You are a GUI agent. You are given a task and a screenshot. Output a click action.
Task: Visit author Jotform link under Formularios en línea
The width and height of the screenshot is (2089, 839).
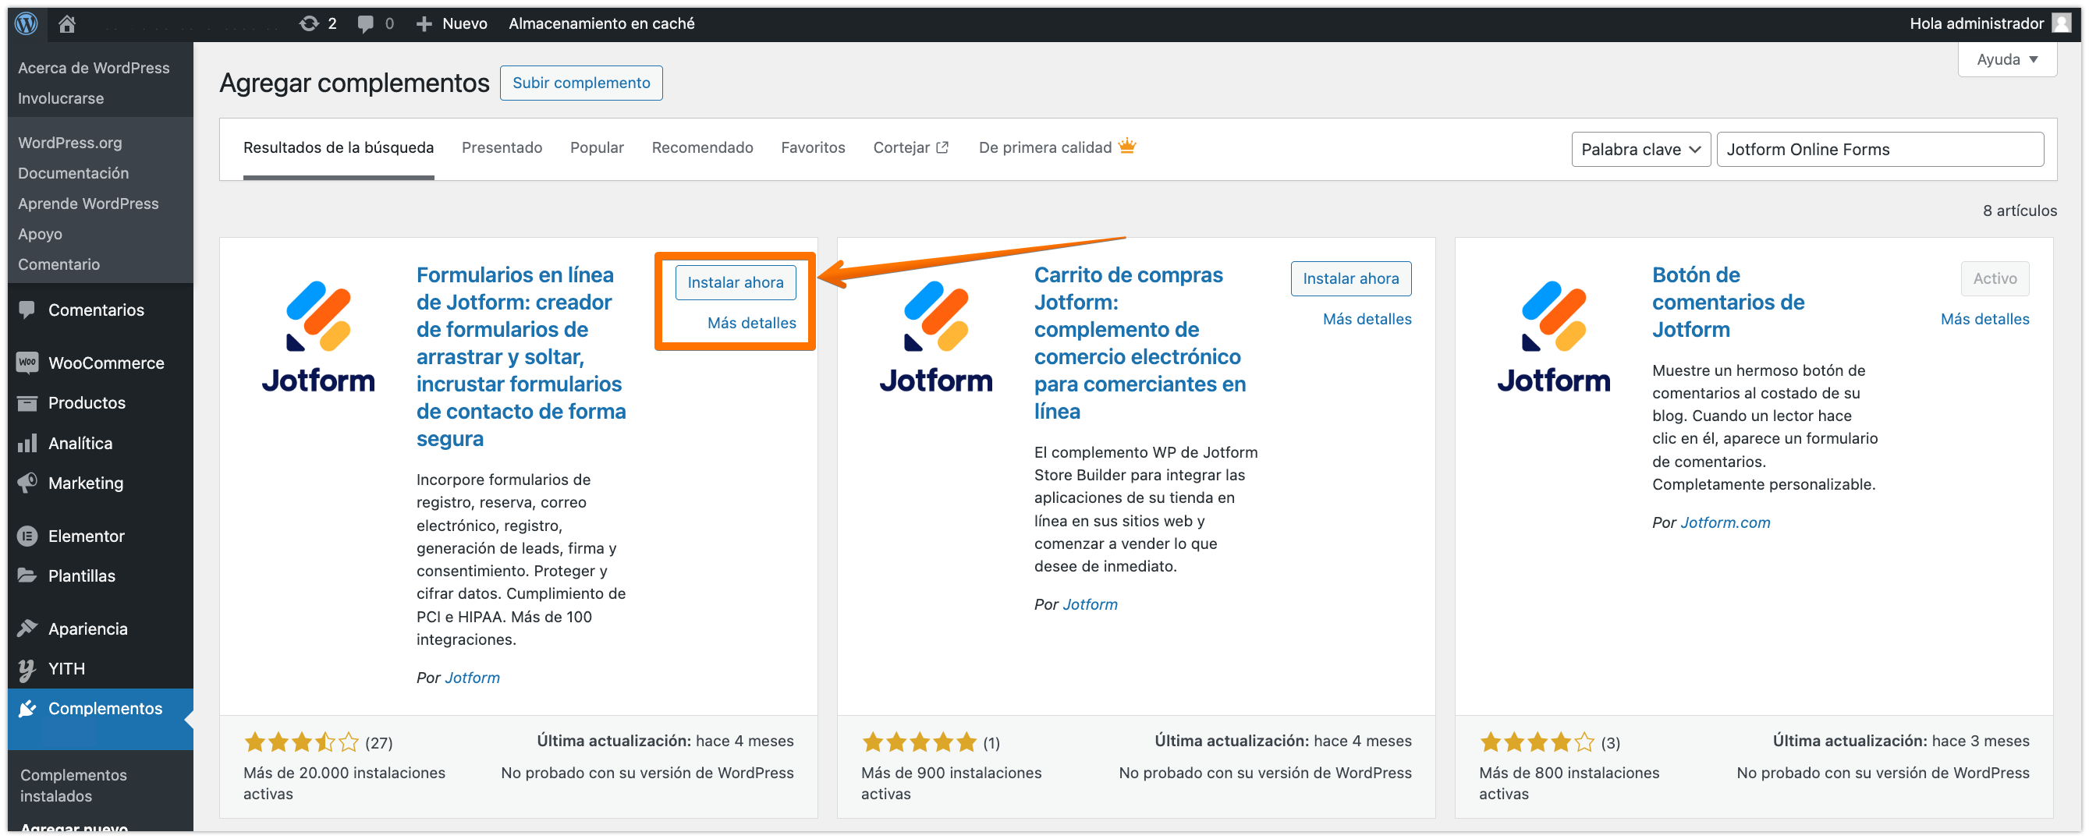point(472,677)
